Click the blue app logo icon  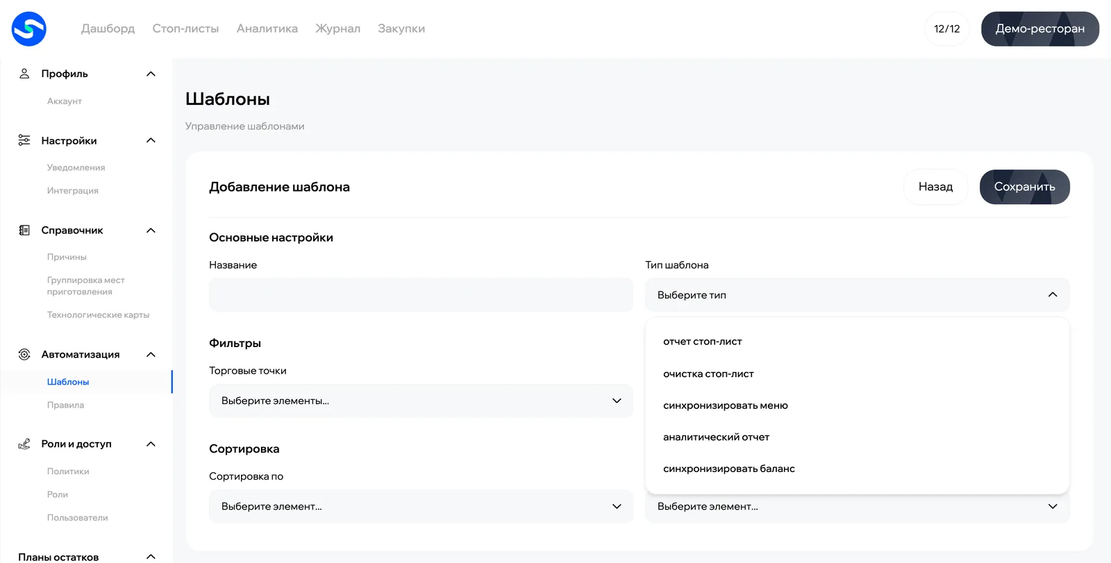(x=29, y=29)
